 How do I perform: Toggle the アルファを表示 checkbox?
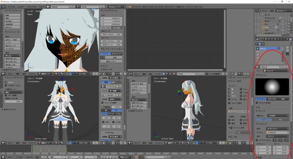(257, 103)
